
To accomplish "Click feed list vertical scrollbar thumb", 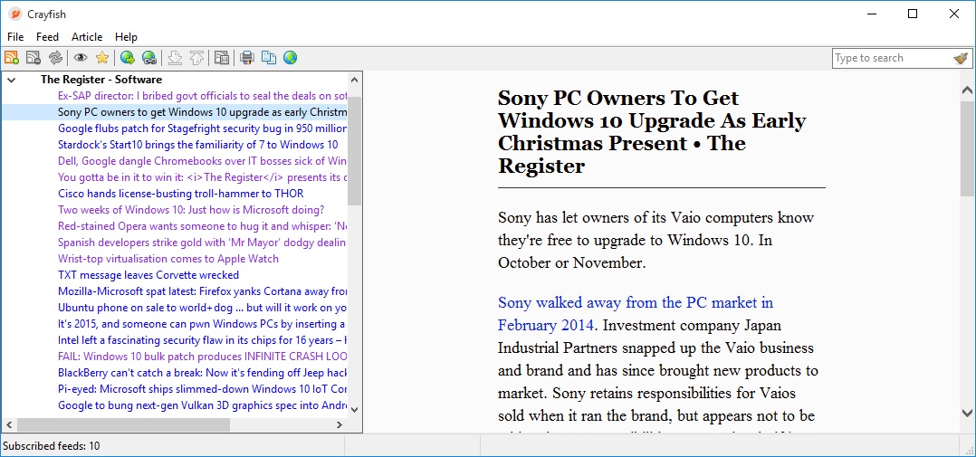I will coord(354,151).
